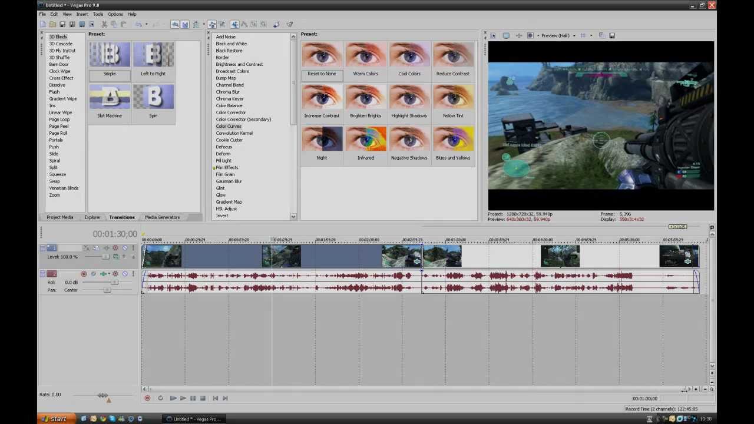Viewport: 754px width, 424px height.
Task: Arm audio track 2 for recording
Action: tap(84, 274)
